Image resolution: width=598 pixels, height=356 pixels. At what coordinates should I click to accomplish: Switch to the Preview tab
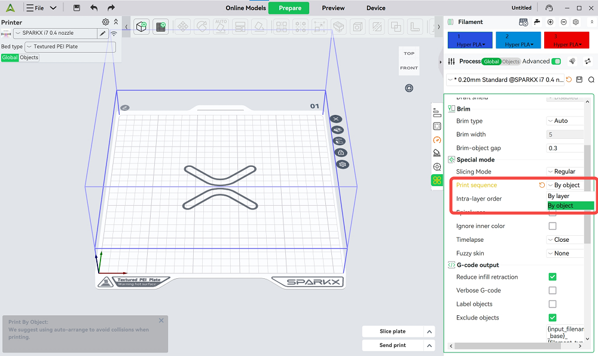(333, 8)
